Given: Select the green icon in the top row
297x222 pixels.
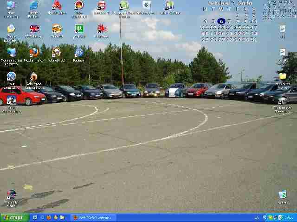Looking at the screenshot, I should pos(124,6).
